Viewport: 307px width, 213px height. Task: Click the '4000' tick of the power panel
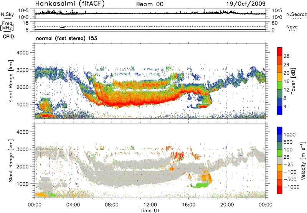22,53
